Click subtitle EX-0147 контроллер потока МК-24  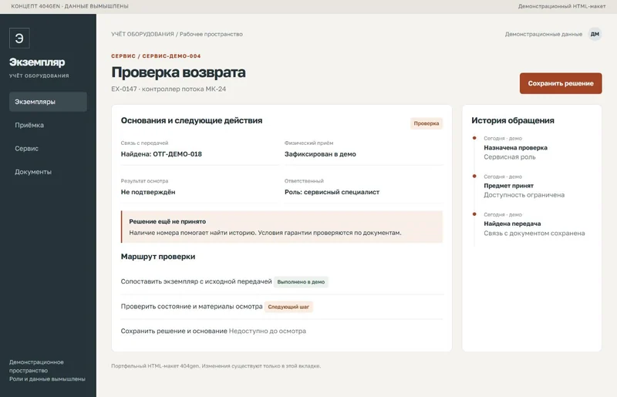click(x=168, y=89)
